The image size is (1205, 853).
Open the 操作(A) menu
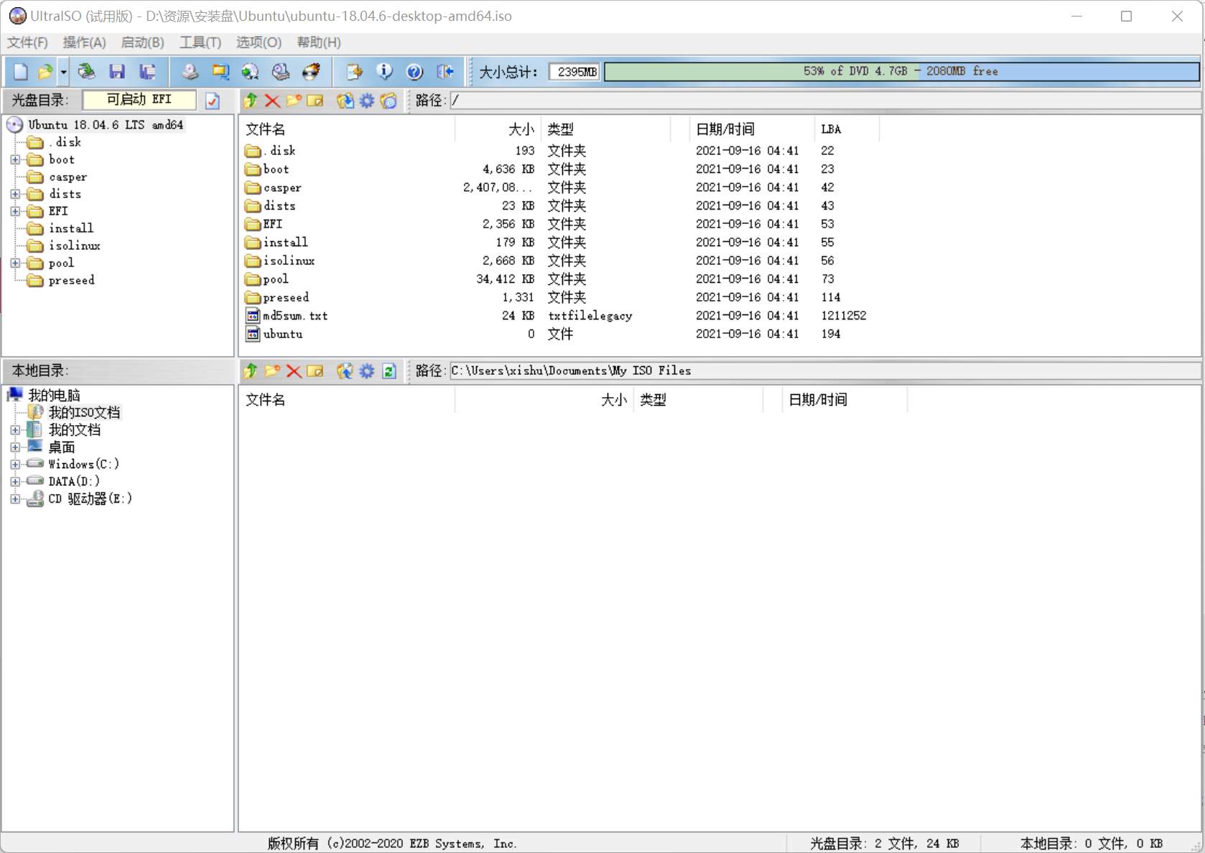[x=84, y=42]
